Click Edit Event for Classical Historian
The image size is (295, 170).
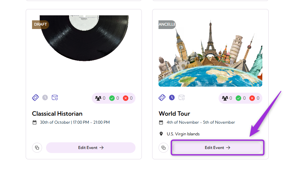91,148
